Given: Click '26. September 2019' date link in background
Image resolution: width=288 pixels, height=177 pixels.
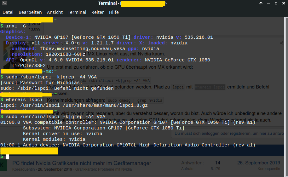Looking at the screenshot, I should (x=259, y=163).
